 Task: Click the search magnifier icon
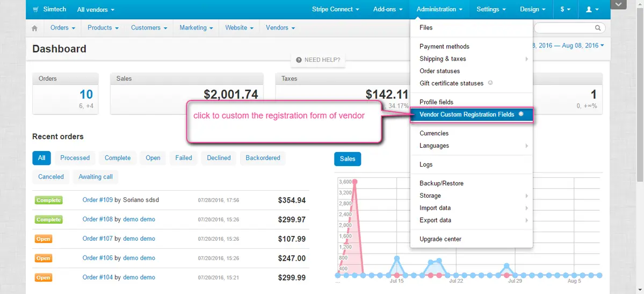(598, 28)
